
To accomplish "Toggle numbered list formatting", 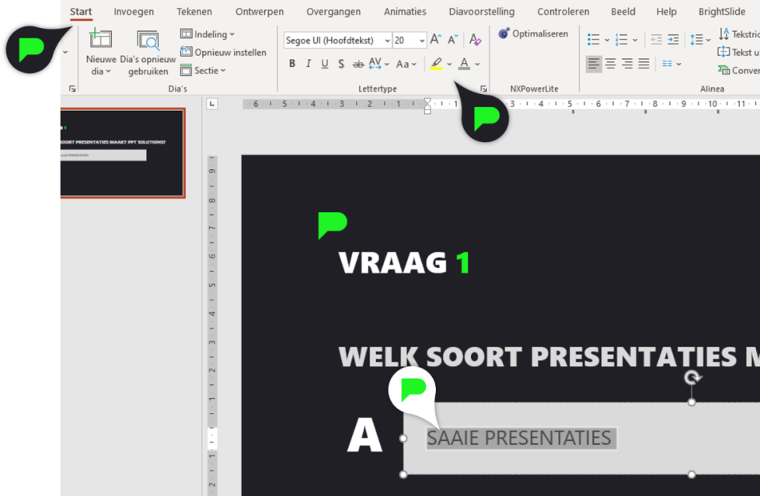I will point(620,38).
